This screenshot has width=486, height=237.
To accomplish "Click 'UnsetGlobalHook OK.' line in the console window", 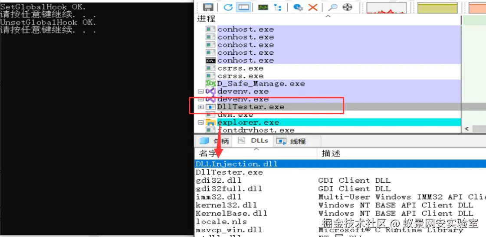I will [48, 22].
